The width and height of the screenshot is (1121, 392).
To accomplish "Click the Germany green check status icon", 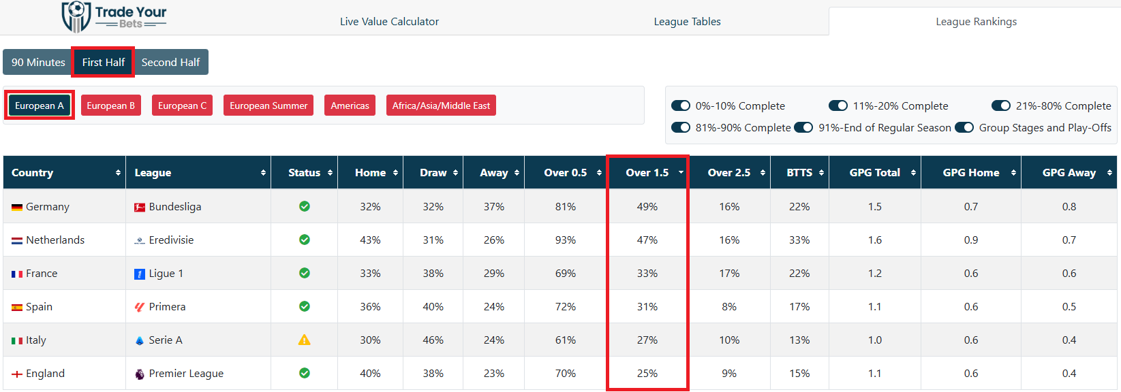I will tap(305, 206).
